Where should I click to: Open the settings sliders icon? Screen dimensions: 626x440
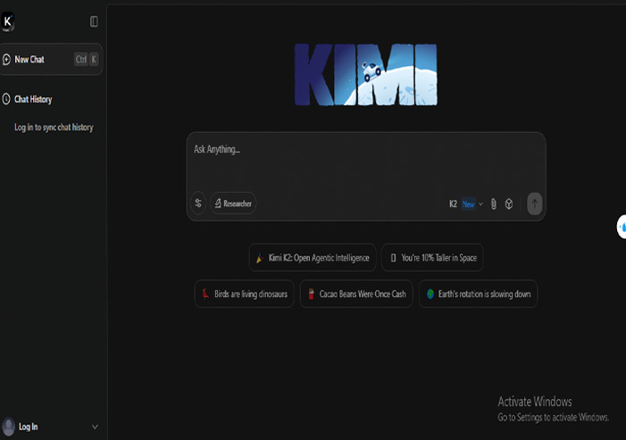coord(198,203)
